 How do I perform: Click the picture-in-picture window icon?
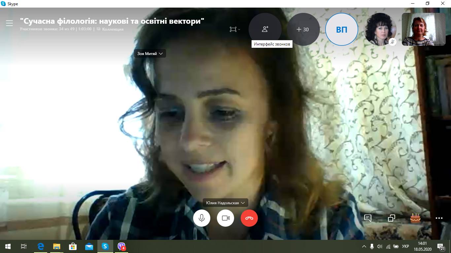tap(392, 218)
